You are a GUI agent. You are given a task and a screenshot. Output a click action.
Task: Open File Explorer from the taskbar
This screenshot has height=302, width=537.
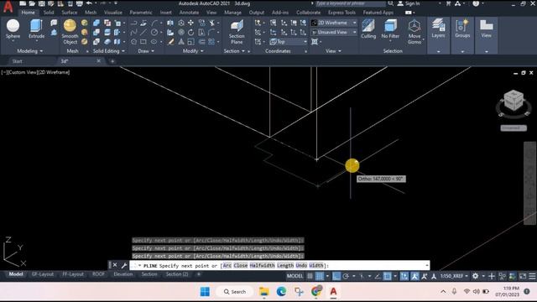264,291
